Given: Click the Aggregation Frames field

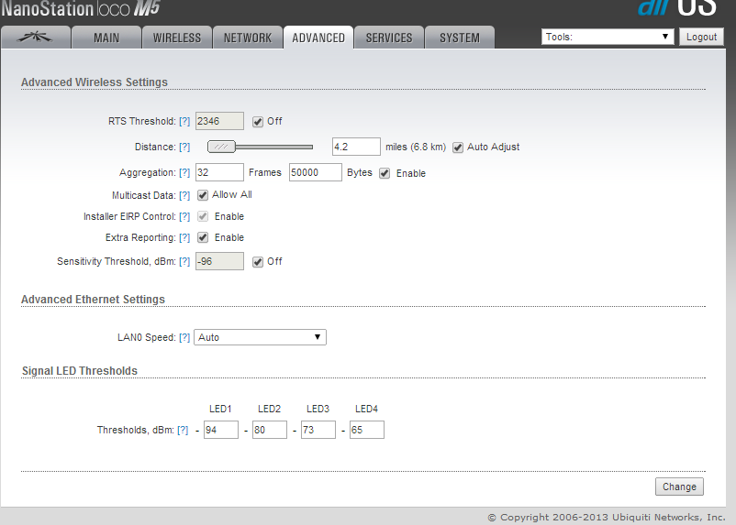Looking at the screenshot, I should coord(219,172).
